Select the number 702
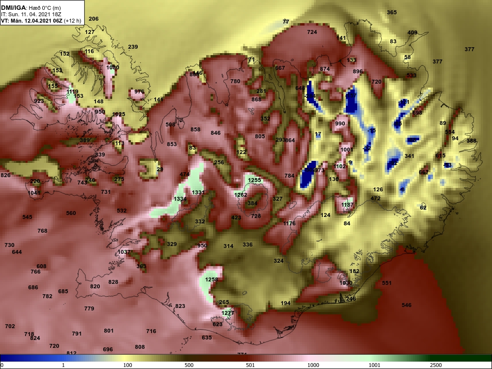 pos(10,326)
